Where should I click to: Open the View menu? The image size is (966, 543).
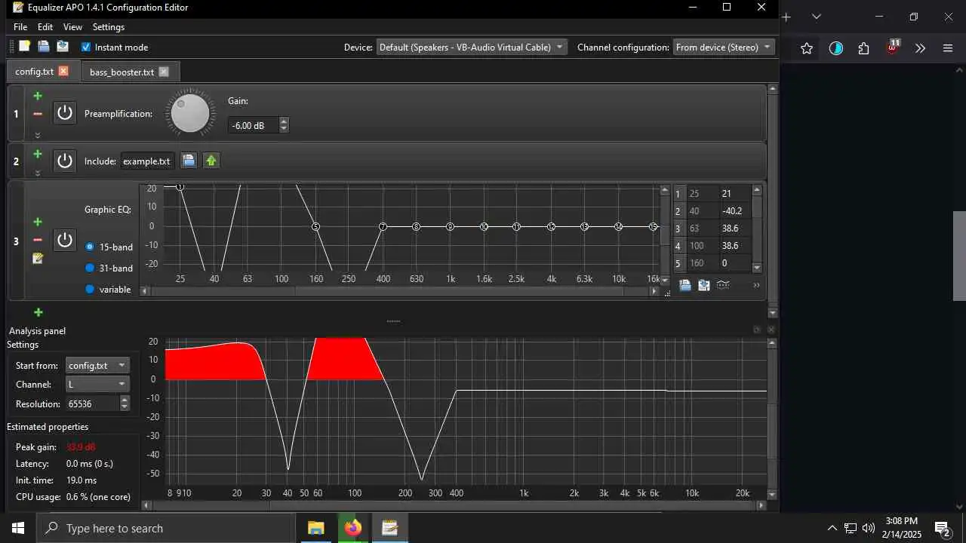pos(72,27)
